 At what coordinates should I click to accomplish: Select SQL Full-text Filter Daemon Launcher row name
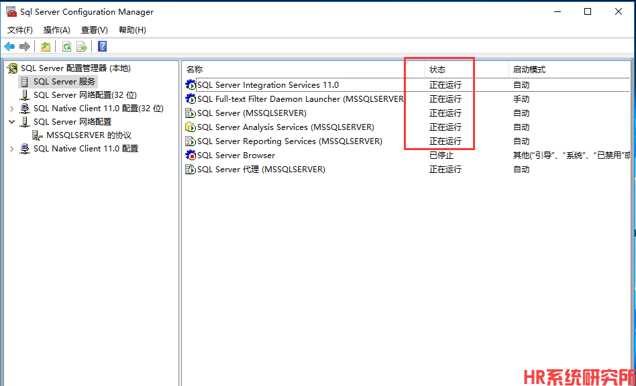pyautogui.click(x=301, y=99)
